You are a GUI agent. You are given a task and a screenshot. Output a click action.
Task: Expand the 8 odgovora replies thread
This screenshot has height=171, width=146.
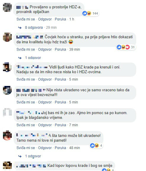(x=34, y=28)
